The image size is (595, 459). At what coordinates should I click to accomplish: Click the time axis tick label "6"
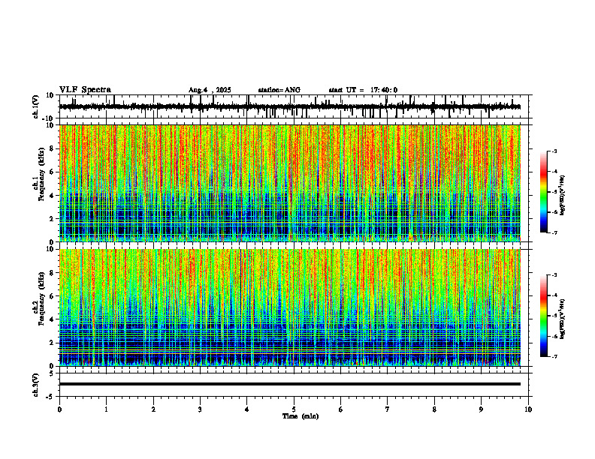point(341,409)
